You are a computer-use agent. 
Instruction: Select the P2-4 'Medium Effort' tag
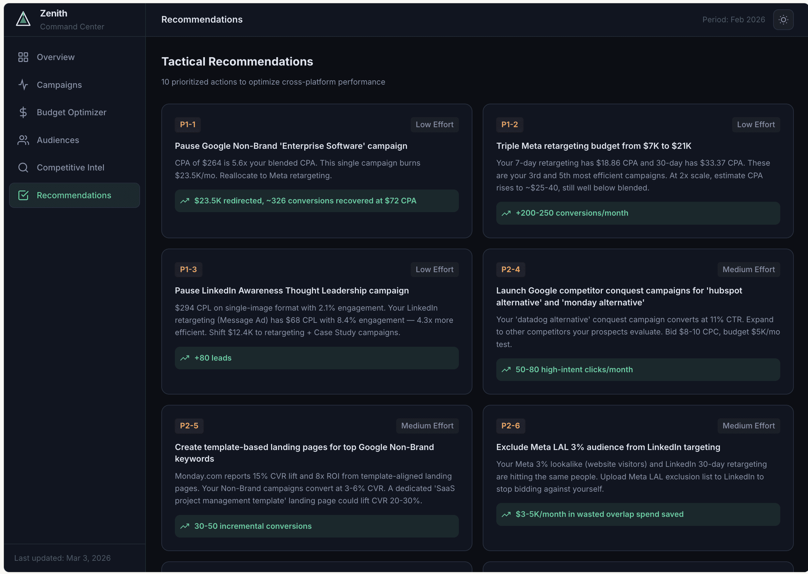point(748,269)
